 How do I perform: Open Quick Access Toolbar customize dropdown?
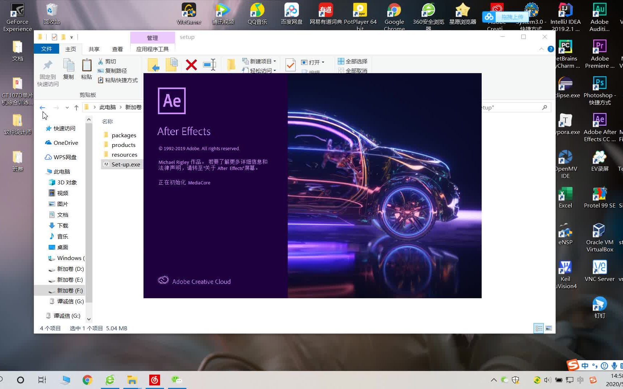(x=71, y=37)
